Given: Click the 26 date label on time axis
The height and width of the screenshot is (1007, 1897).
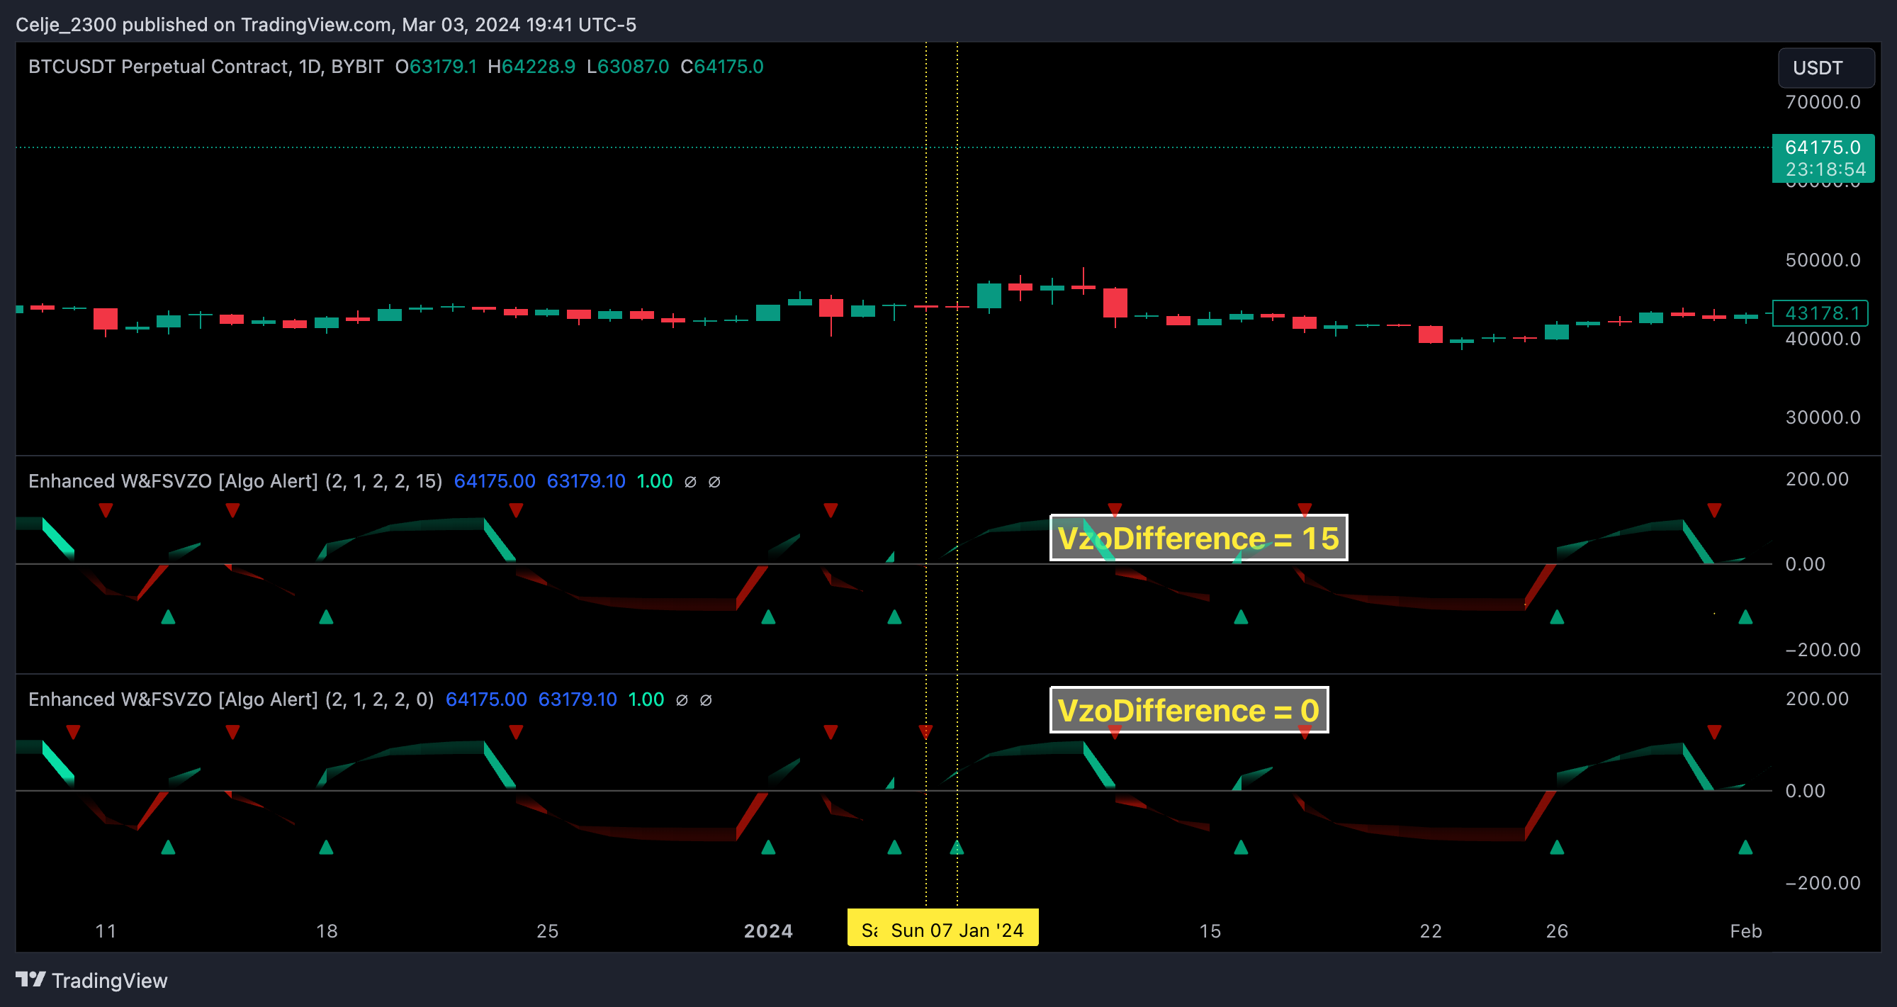Looking at the screenshot, I should click(1557, 930).
